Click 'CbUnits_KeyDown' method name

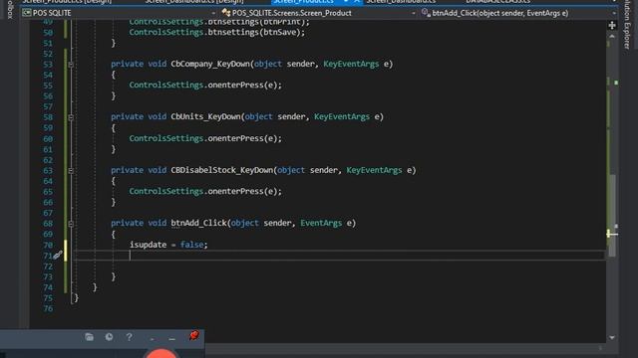pos(205,116)
